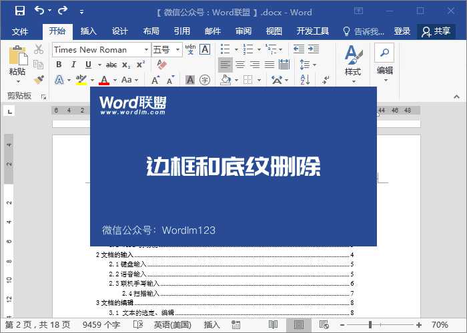This screenshot has width=467, height=333.
Task: Expand the font size 五号 dropdown
Action: pyautogui.click(x=178, y=49)
